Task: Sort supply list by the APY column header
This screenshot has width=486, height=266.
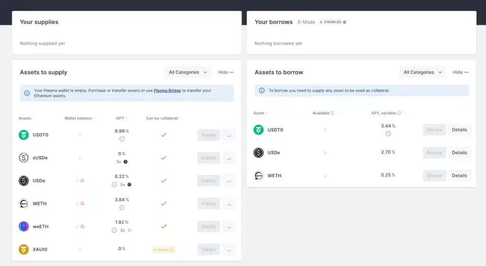Action: [x=121, y=119]
